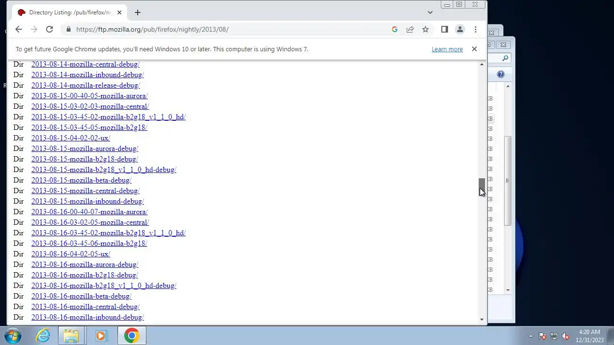Open 2013-08-16-mozilla-aurora-debug directory
614x345 pixels.
[84, 264]
